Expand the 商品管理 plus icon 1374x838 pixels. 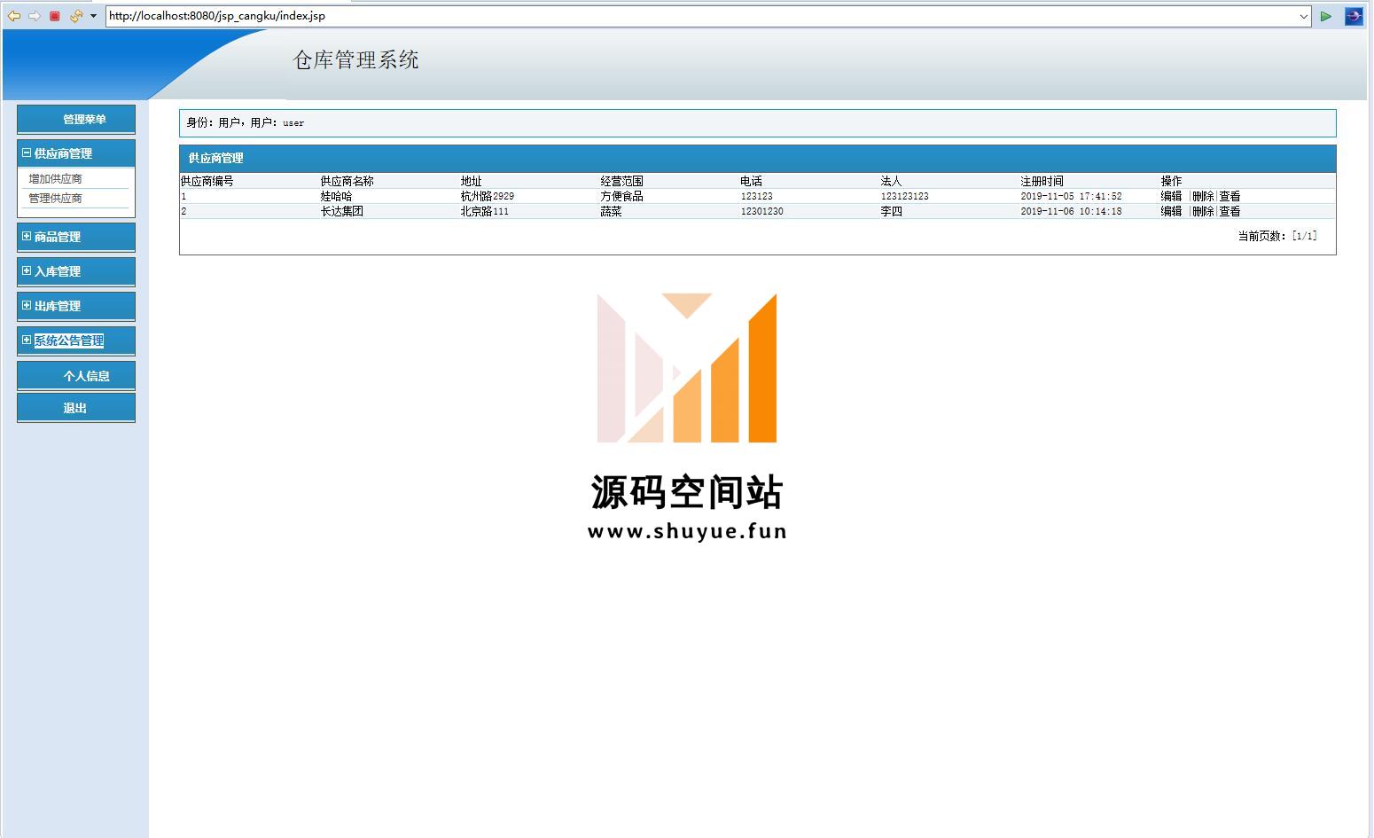(27, 236)
